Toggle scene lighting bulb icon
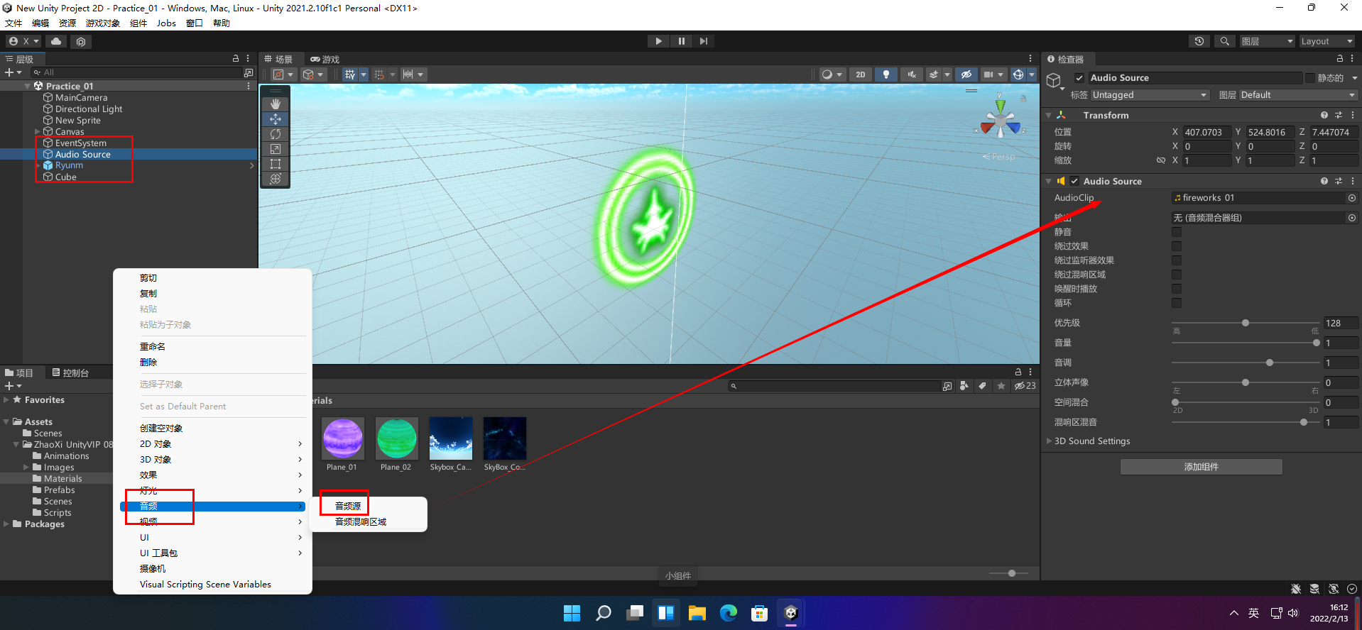Image resolution: width=1362 pixels, height=630 pixels. (886, 74)
